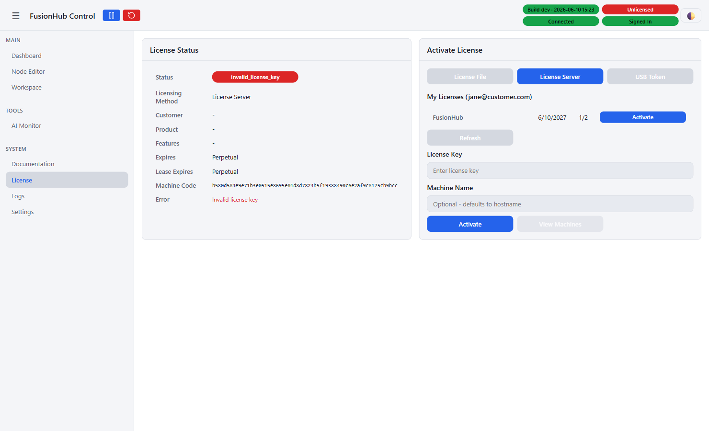Click the Unlicensed status badge
The image size is (709, 431).
tap(640, 10)
